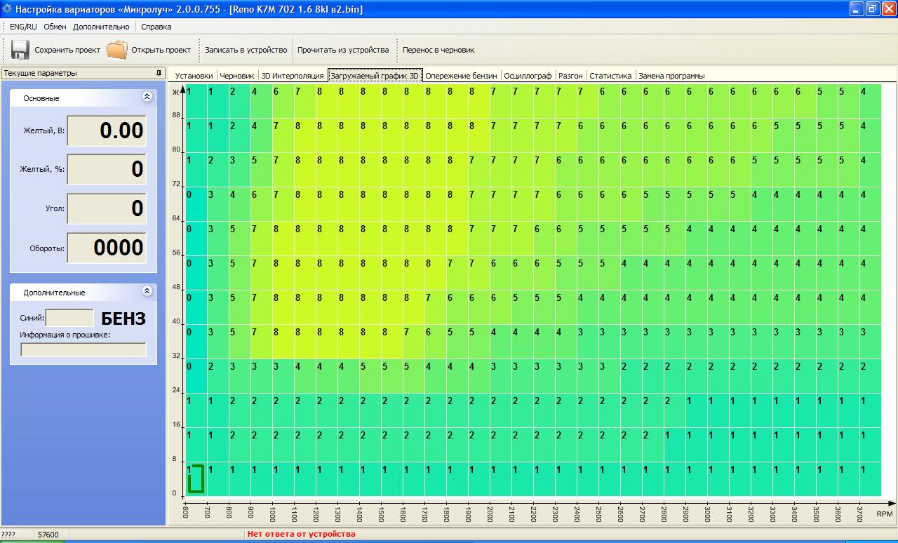Open the Справка menu
The image size is (898, 543).
click(156, 27)
